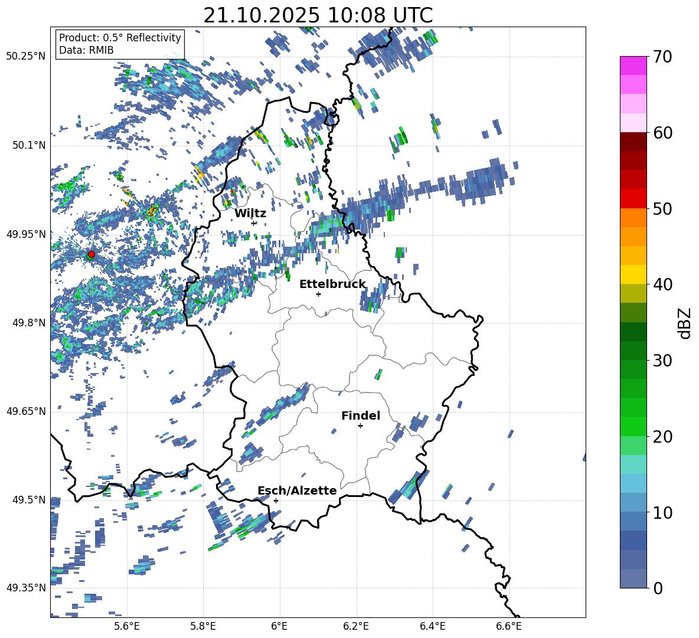The width and height of the screenshot is (699, 638).
Task: Select the Esch/Alzette city label
Action: [298, 491]
